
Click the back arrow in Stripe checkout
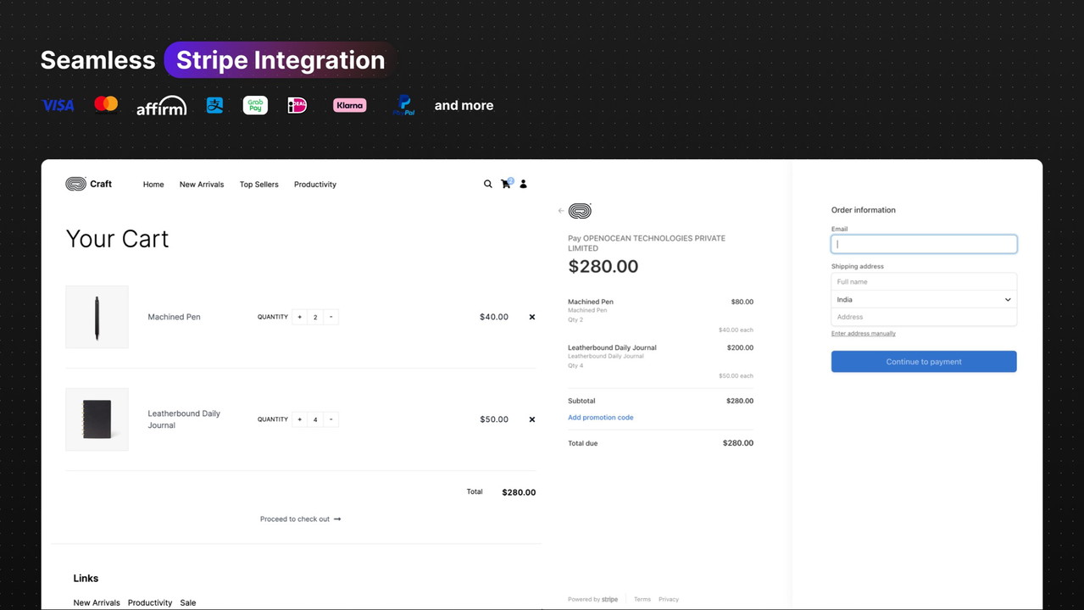561,211
